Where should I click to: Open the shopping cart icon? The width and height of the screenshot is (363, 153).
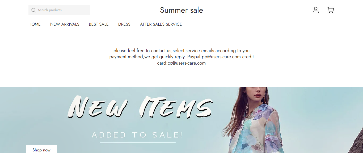(331, 10)
